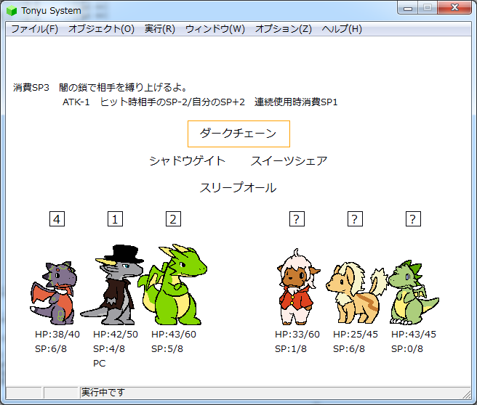Target the small light-green dragon enemy
Image resolution: width=477 pixels, height=405 pixels.
[x=413, y=292]
